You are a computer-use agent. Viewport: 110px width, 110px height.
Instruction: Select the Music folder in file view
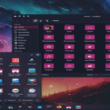coord(49,56)
